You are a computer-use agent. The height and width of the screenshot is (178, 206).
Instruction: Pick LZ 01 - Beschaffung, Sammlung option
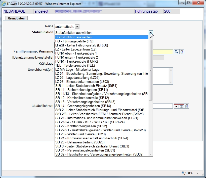[x=101, y=73]
